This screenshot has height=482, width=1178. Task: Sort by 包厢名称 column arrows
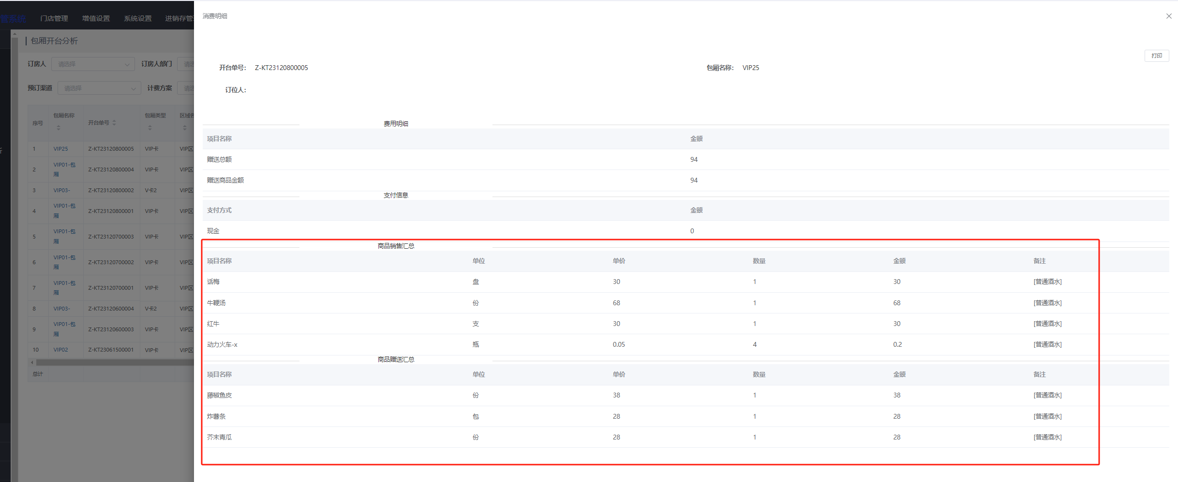[x=59, y=128]
